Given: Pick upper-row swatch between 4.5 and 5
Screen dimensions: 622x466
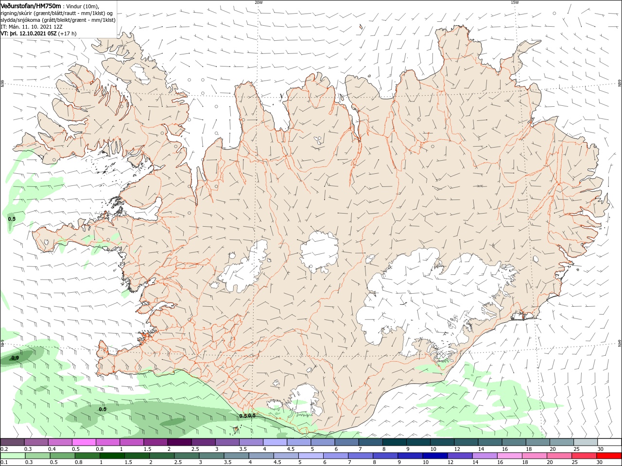Looking at the screenshot, I should 298,442.
